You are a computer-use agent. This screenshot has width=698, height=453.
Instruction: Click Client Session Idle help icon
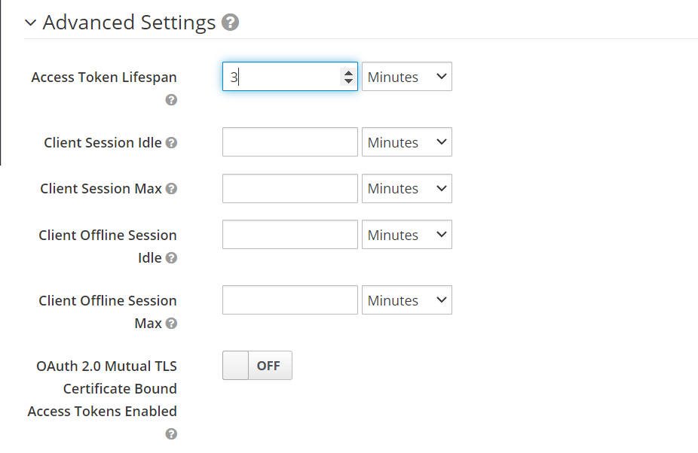pyautogui.click(x=171, y=143)
